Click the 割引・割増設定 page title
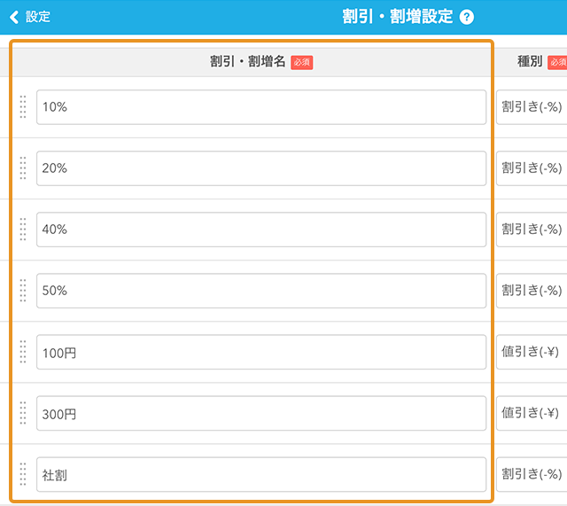Image resolution: width=567 pixels, height=506 pixels. point(398,17)
